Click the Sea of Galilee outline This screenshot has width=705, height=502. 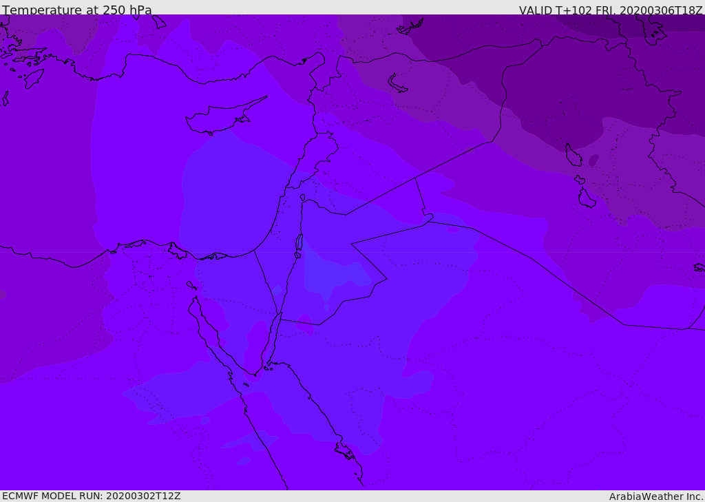point(303,198)
